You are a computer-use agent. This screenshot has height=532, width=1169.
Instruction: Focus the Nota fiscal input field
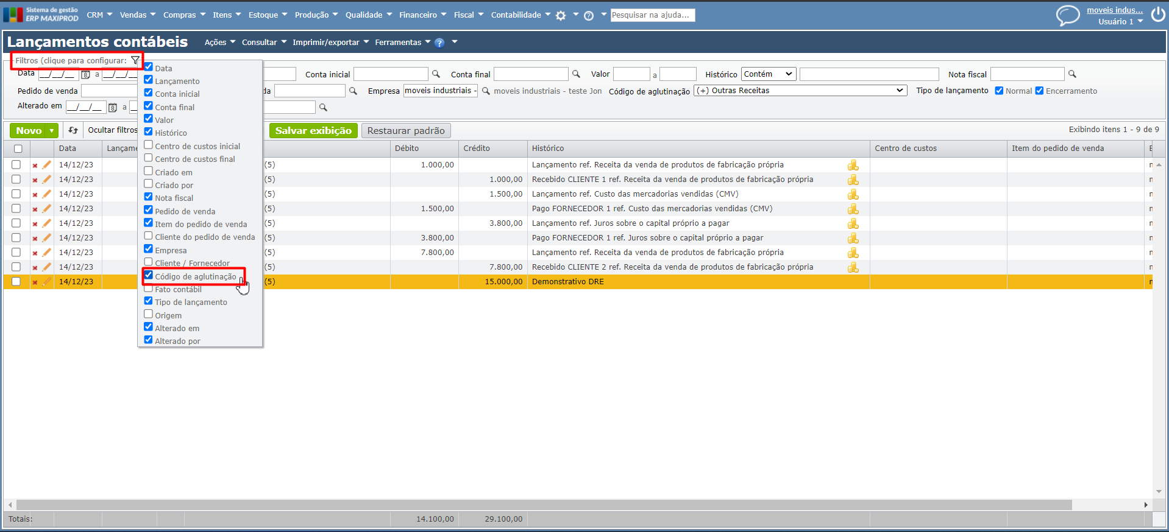coord(1027,74)
